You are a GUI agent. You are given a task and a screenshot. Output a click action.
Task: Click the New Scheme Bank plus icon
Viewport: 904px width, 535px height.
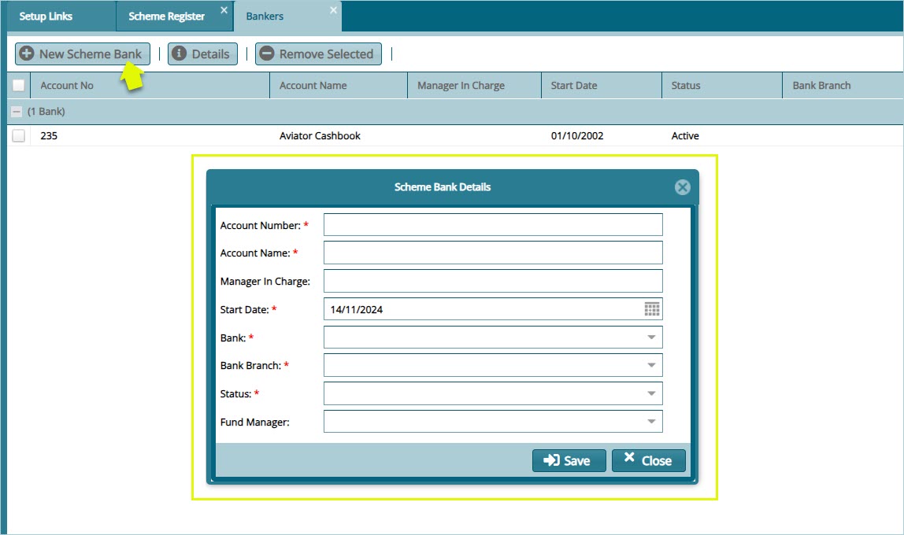click(x=27, y=53)
